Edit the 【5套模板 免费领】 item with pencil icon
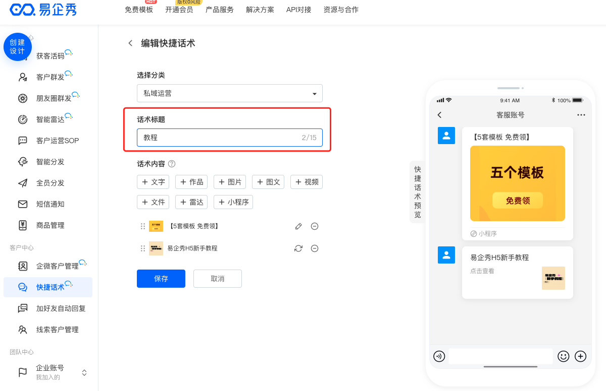 tap(298, 226)
